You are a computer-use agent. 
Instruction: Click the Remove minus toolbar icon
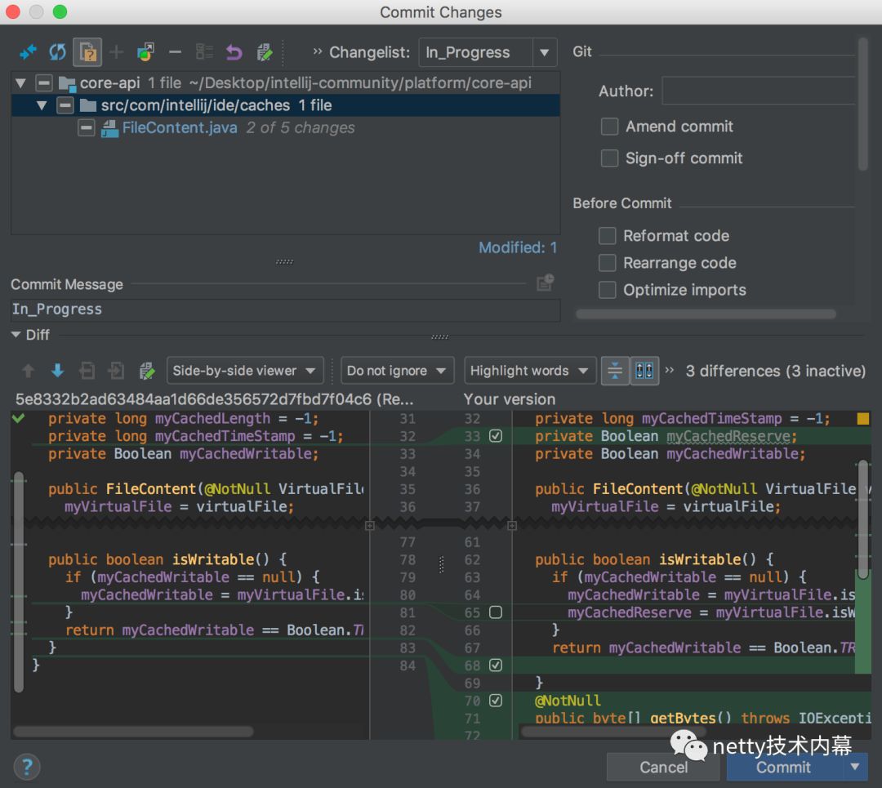(x=175, y=52)
